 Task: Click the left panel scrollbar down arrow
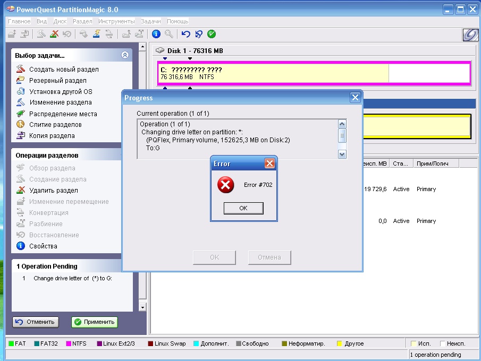coord(142,307)
